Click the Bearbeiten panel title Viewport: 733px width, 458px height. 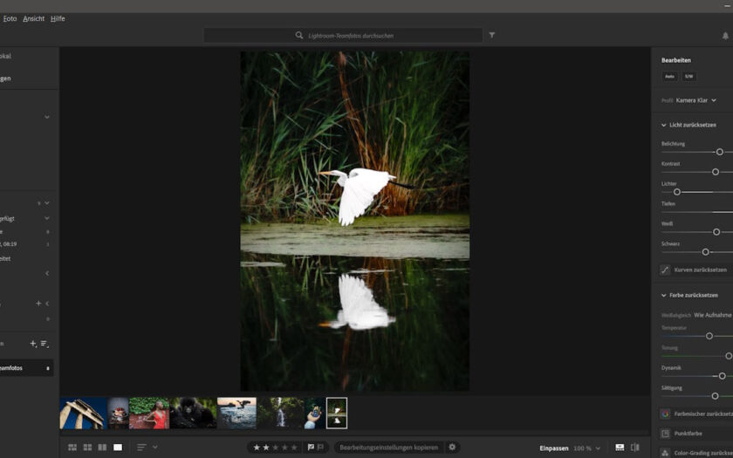[x=676, y=60]
